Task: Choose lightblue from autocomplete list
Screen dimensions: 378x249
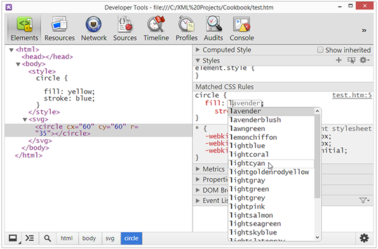Action: pyautogui.click(x=271, y=146)
